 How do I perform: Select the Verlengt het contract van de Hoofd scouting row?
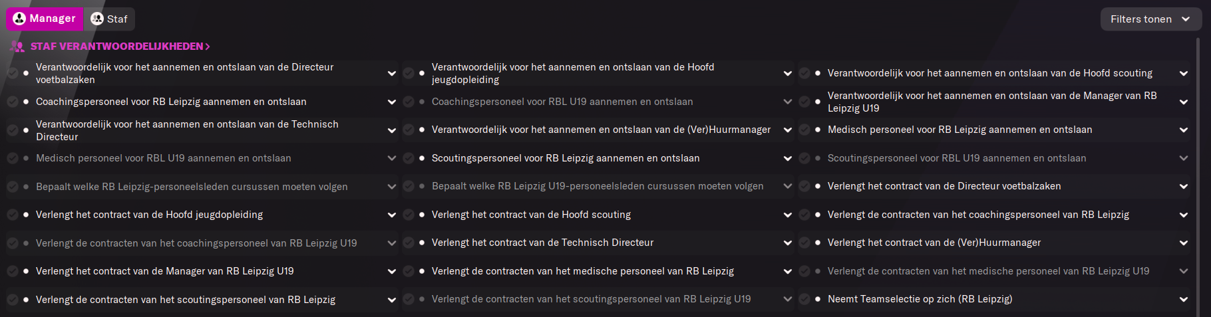598,215
